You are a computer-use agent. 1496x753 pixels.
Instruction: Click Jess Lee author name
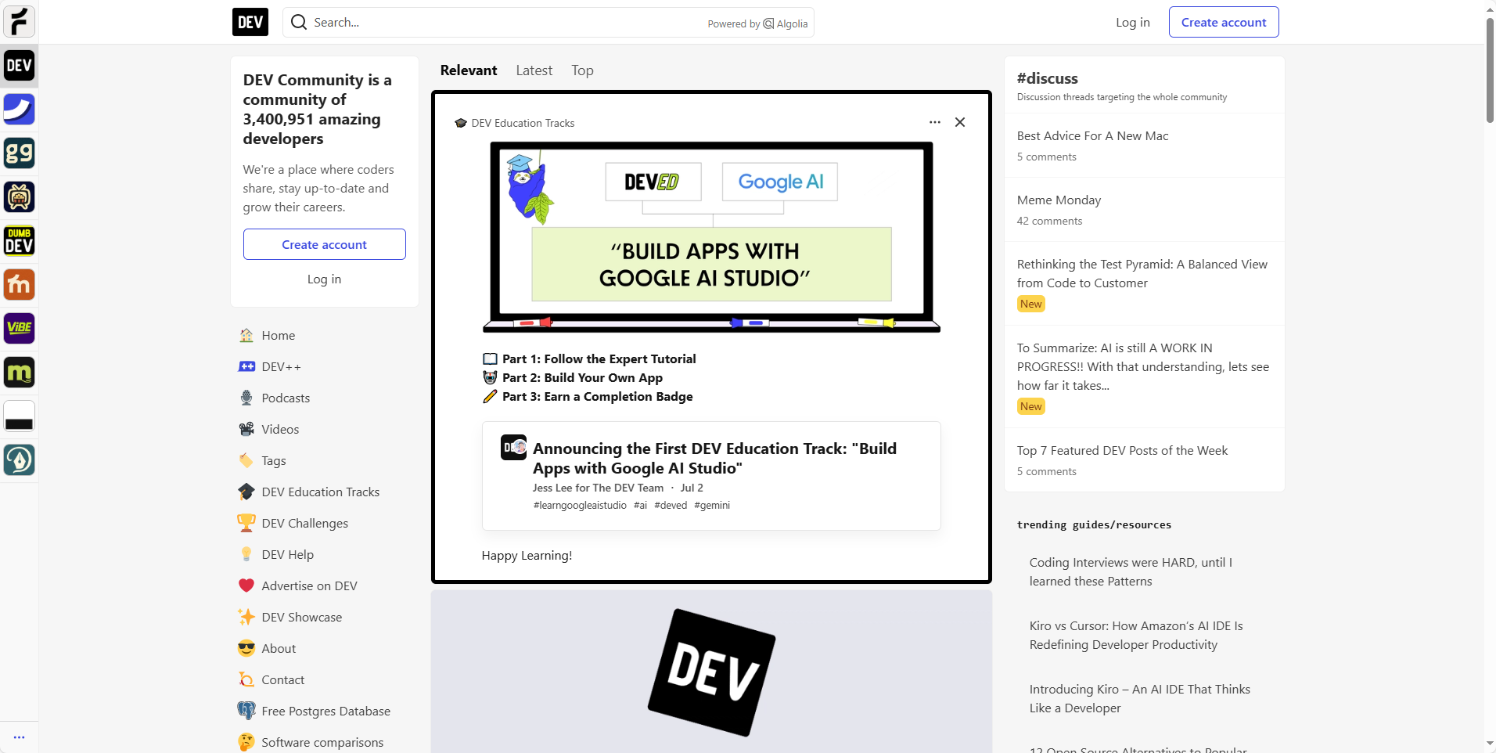click(552, 488)
